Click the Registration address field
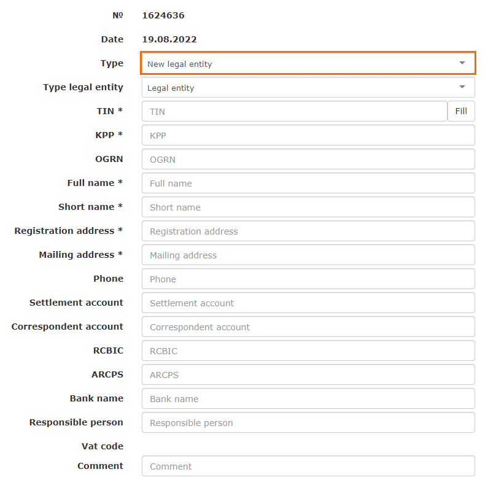488x488 pixels. 308,231
